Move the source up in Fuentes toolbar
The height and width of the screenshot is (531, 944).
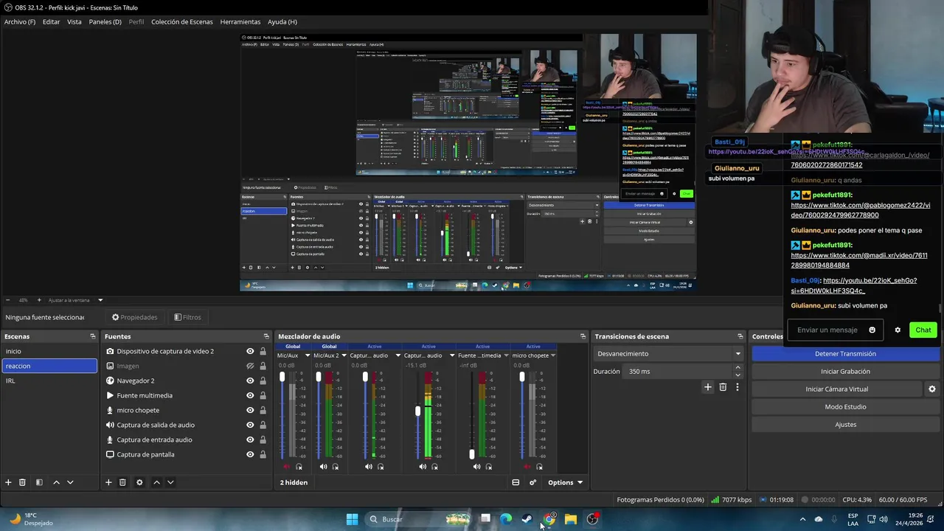point(156,482)
